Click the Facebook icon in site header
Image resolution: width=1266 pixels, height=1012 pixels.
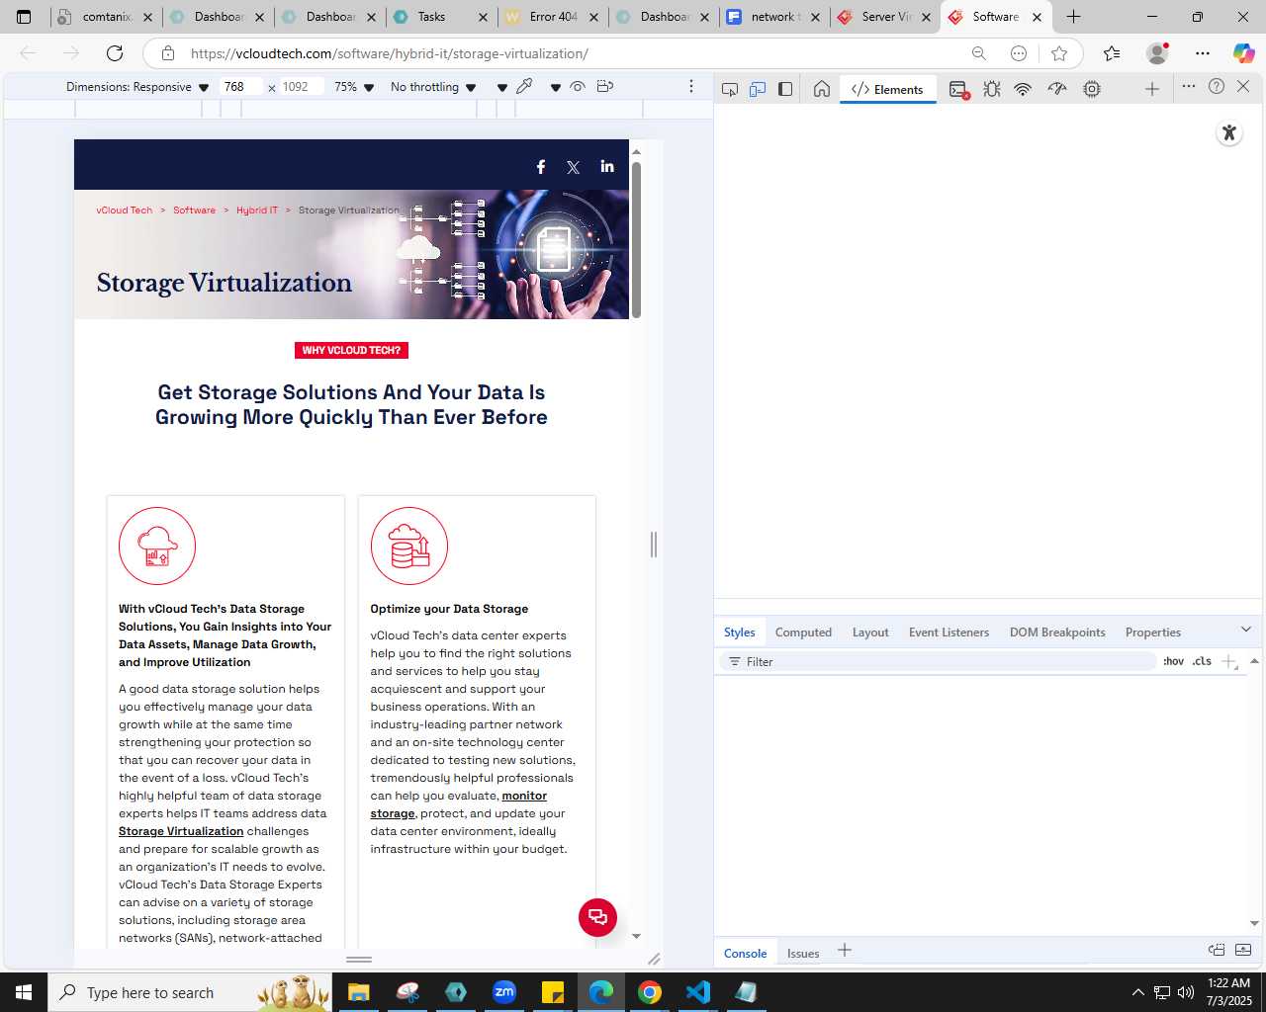coord(541,167)
